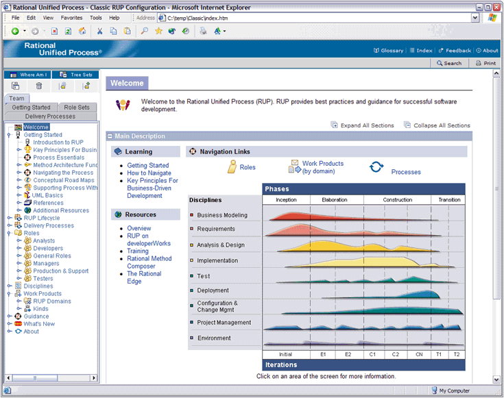Viewport: 504px width, 398px height.
Task: Click the Key Principles trophy tree icon
Action: click(x=27, y=150)
